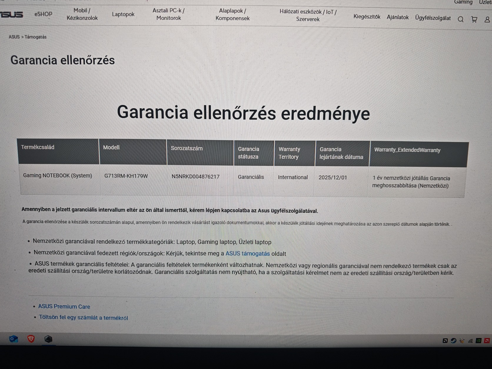Open the Ajánlatok menu
The width and height of the screenshot is (492, 369).
click(398, 17)
